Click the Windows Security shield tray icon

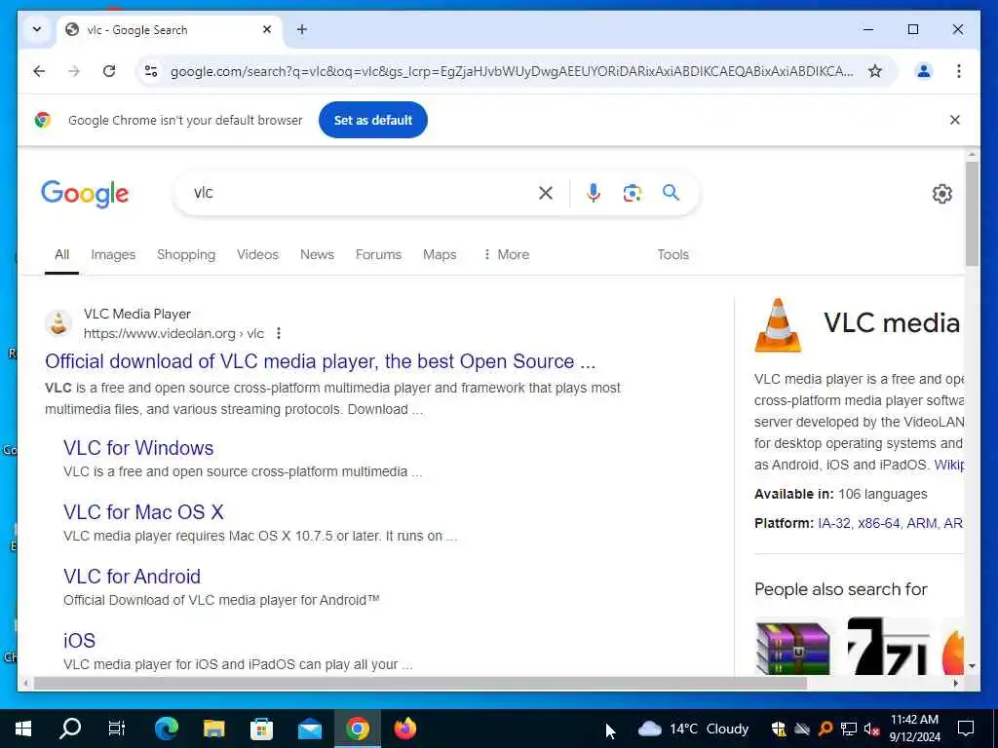(778, 729)
